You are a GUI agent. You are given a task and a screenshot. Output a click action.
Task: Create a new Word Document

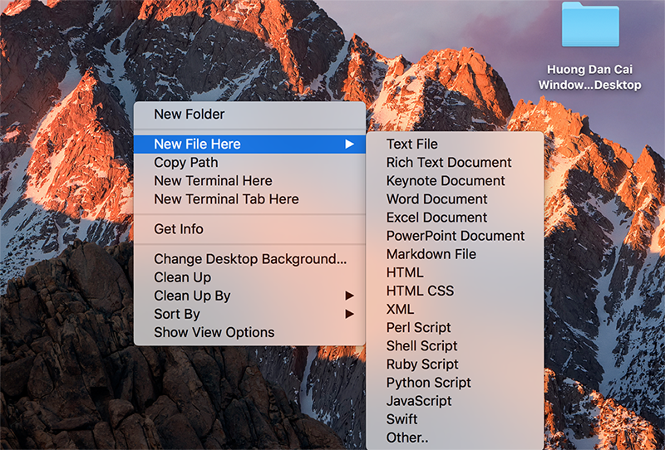[x=437, y=199]
